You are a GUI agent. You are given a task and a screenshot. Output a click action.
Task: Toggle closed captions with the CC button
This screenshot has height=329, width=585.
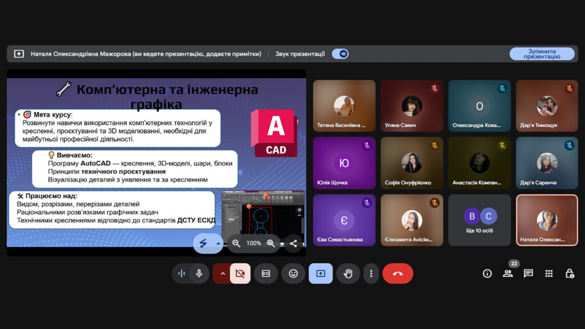(266, 274)
